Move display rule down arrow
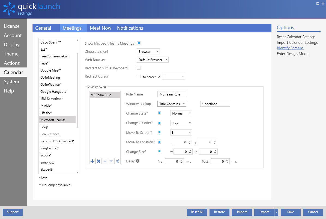The width and height of the screenshot is (326, 219). click(111, 161)
